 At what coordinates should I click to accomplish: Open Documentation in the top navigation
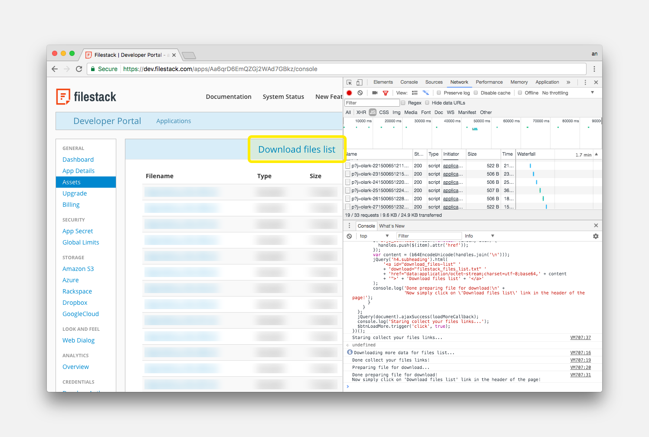point(229,97)
